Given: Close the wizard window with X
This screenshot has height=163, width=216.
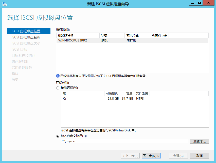Looking at the screenshot, I should click(x=208, y=3).
